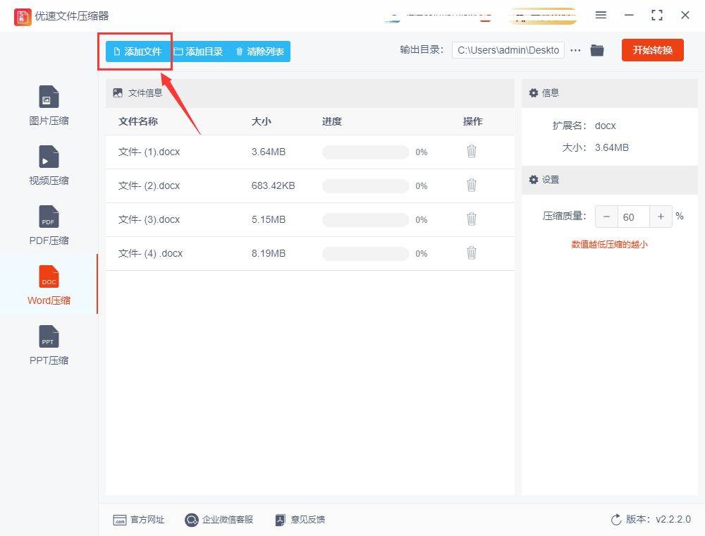This screenshot has width=705, height=536.
Task: Open 官方网址 official website link
Action: 138,520
